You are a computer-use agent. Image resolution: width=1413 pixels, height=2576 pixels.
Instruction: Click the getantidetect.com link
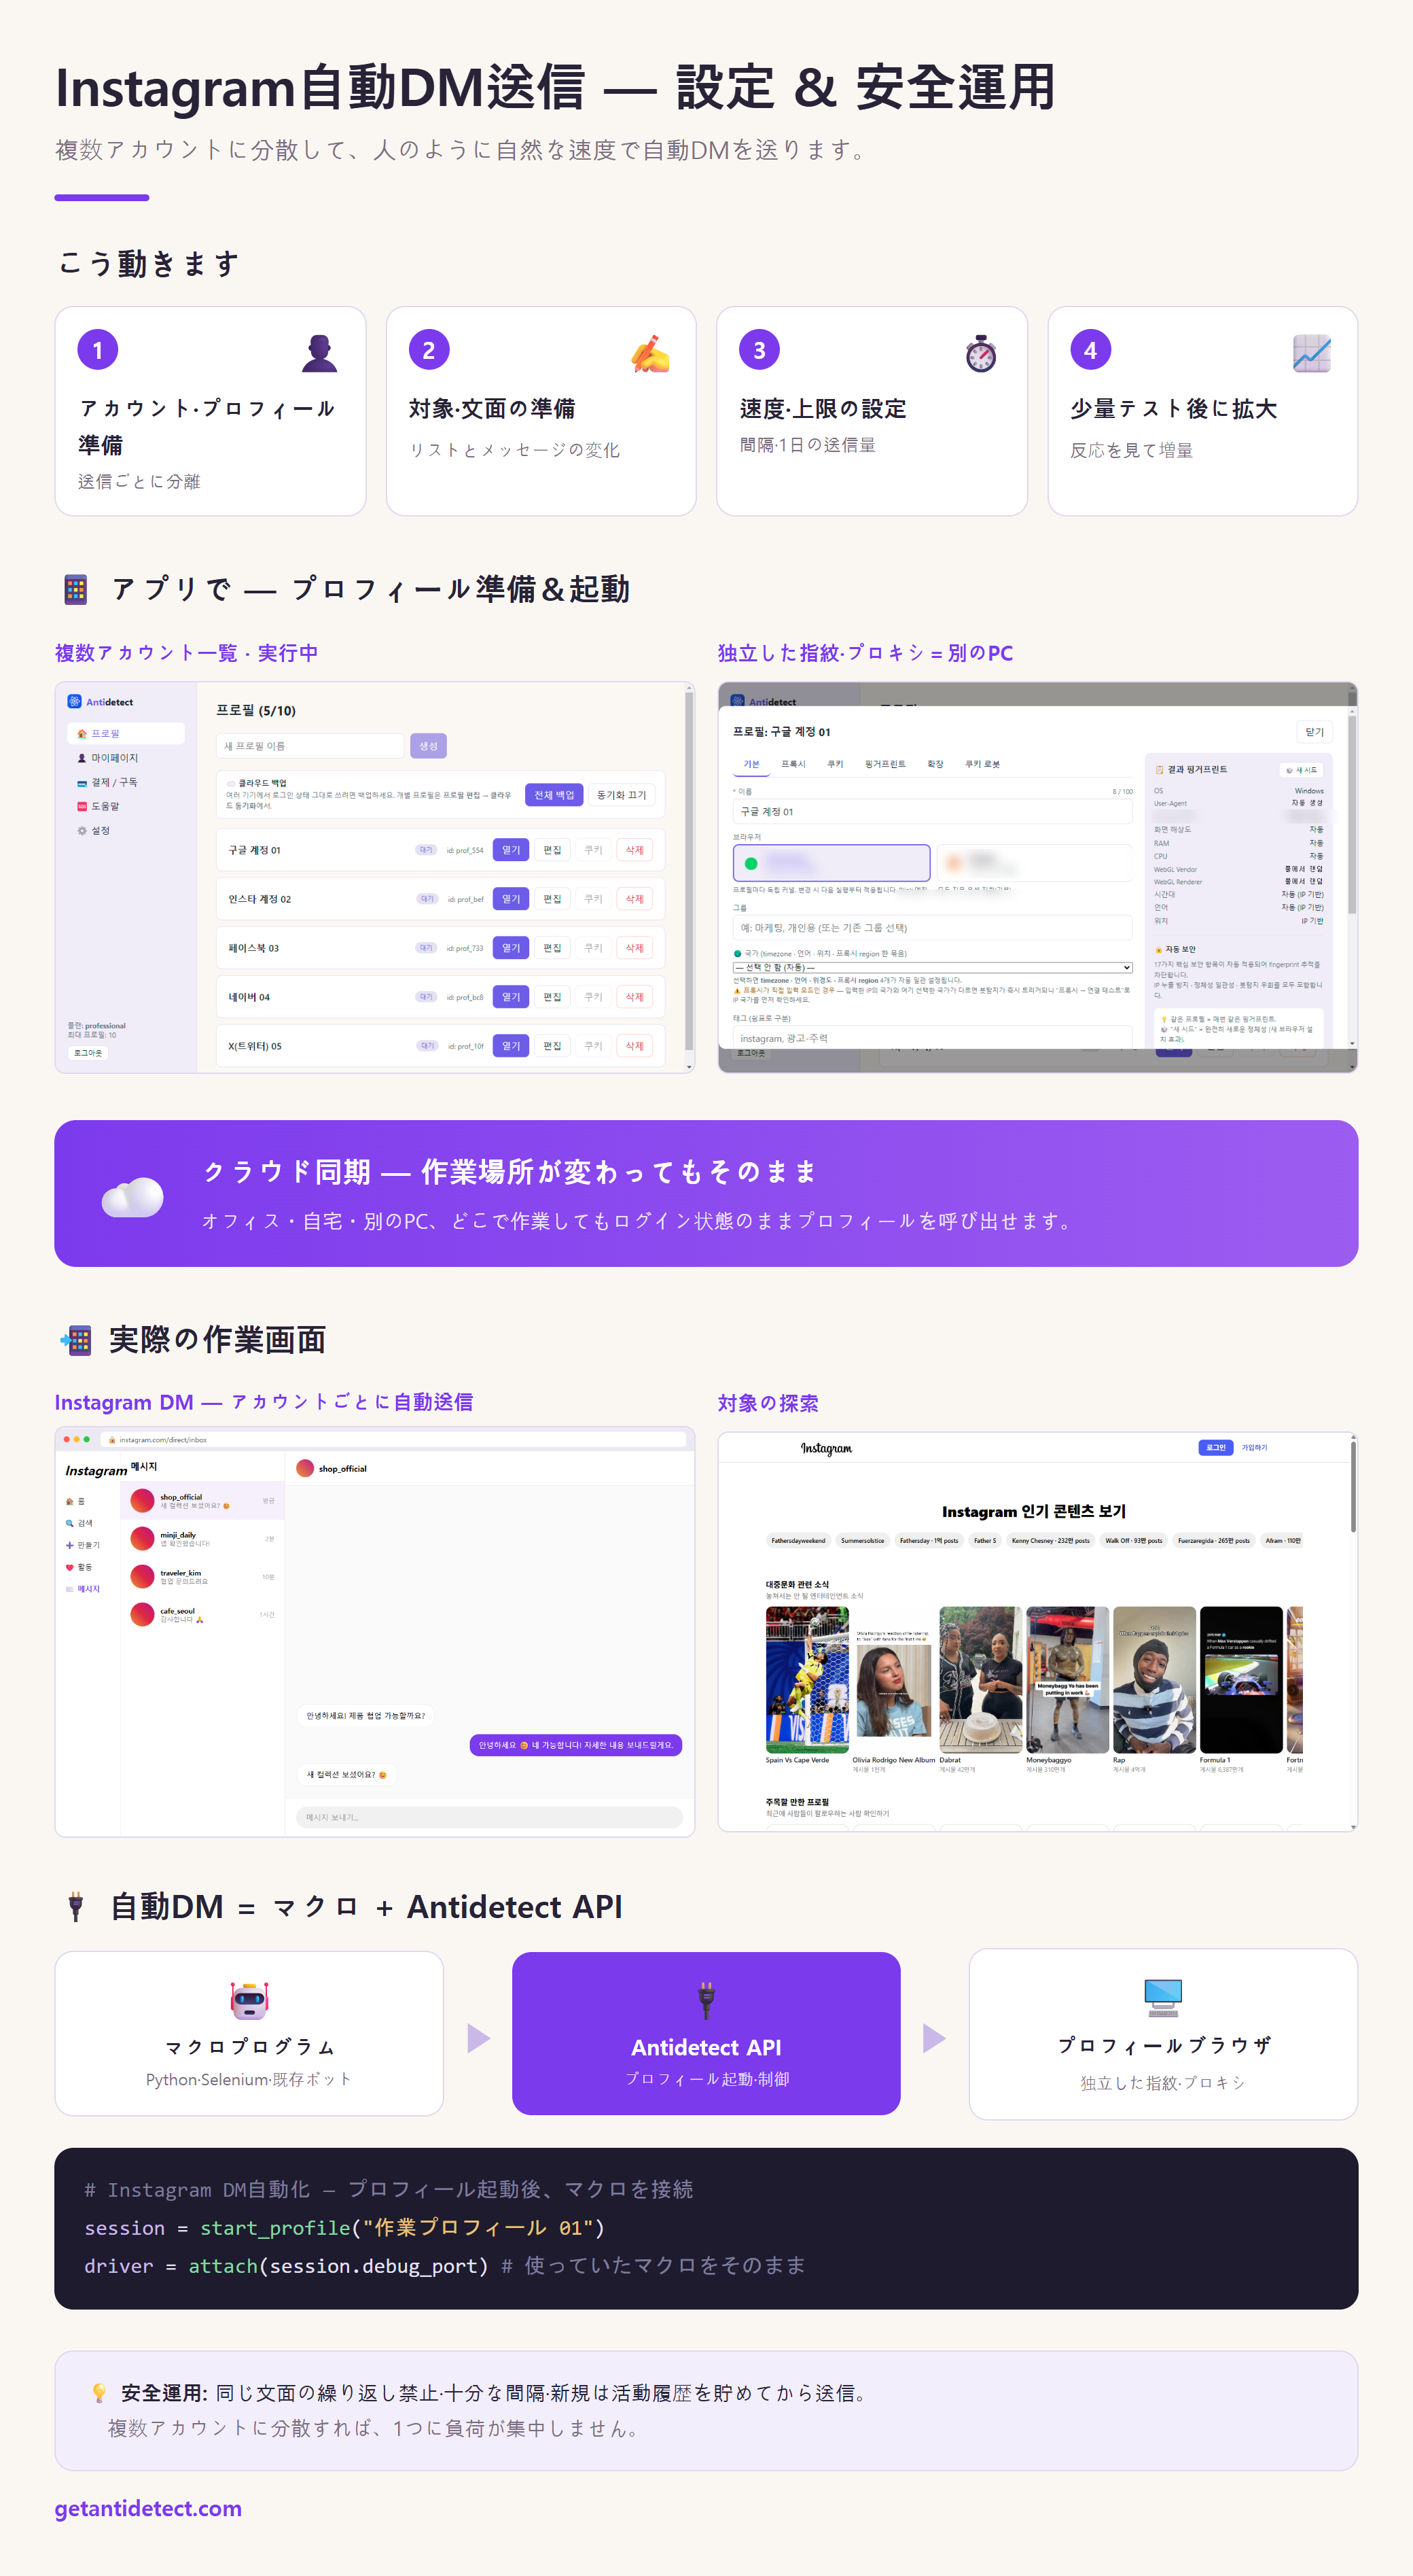(x=148, y=2508)
